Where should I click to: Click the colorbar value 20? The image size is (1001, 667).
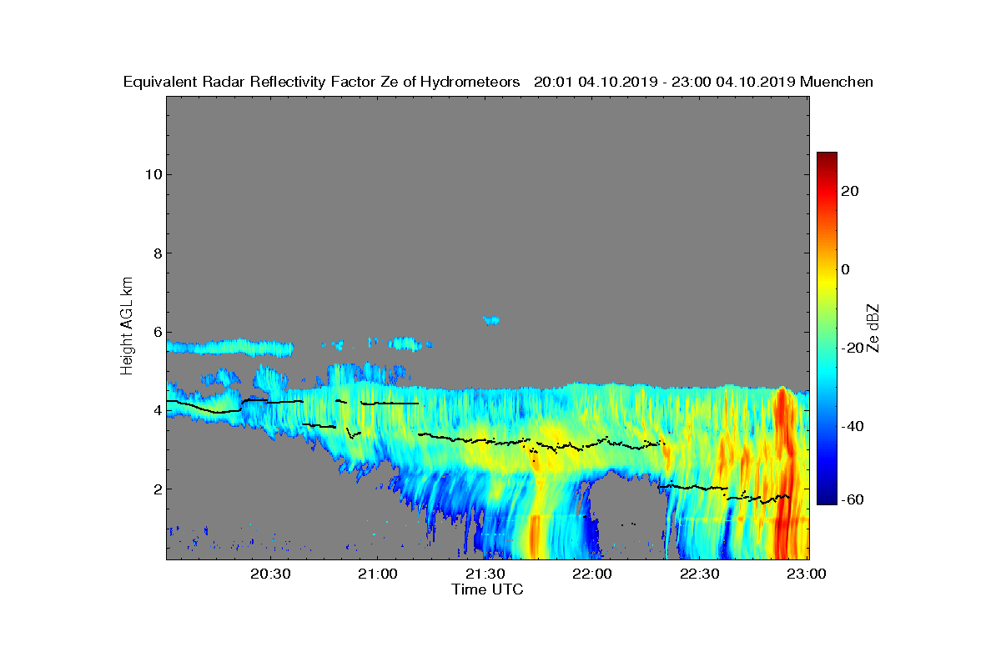click(851, 191)
